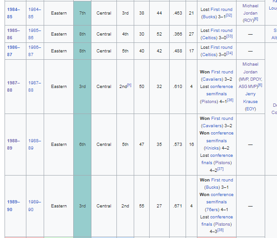Open the bold 1989–90 season link
Image resolution: width=277 pixels, height=238 pixels.
(x=14, y=206)
